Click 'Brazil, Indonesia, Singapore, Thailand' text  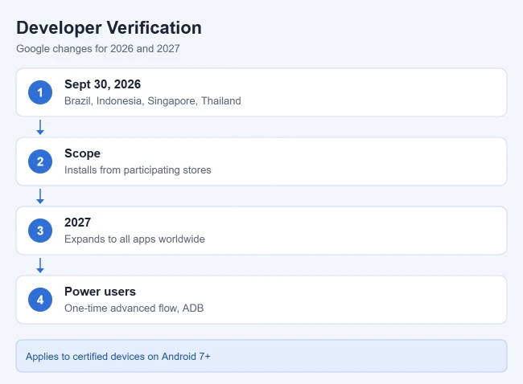tap(153, 101)
